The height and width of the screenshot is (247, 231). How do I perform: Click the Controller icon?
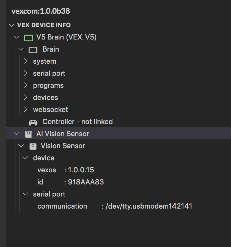[x=33, y=122]
